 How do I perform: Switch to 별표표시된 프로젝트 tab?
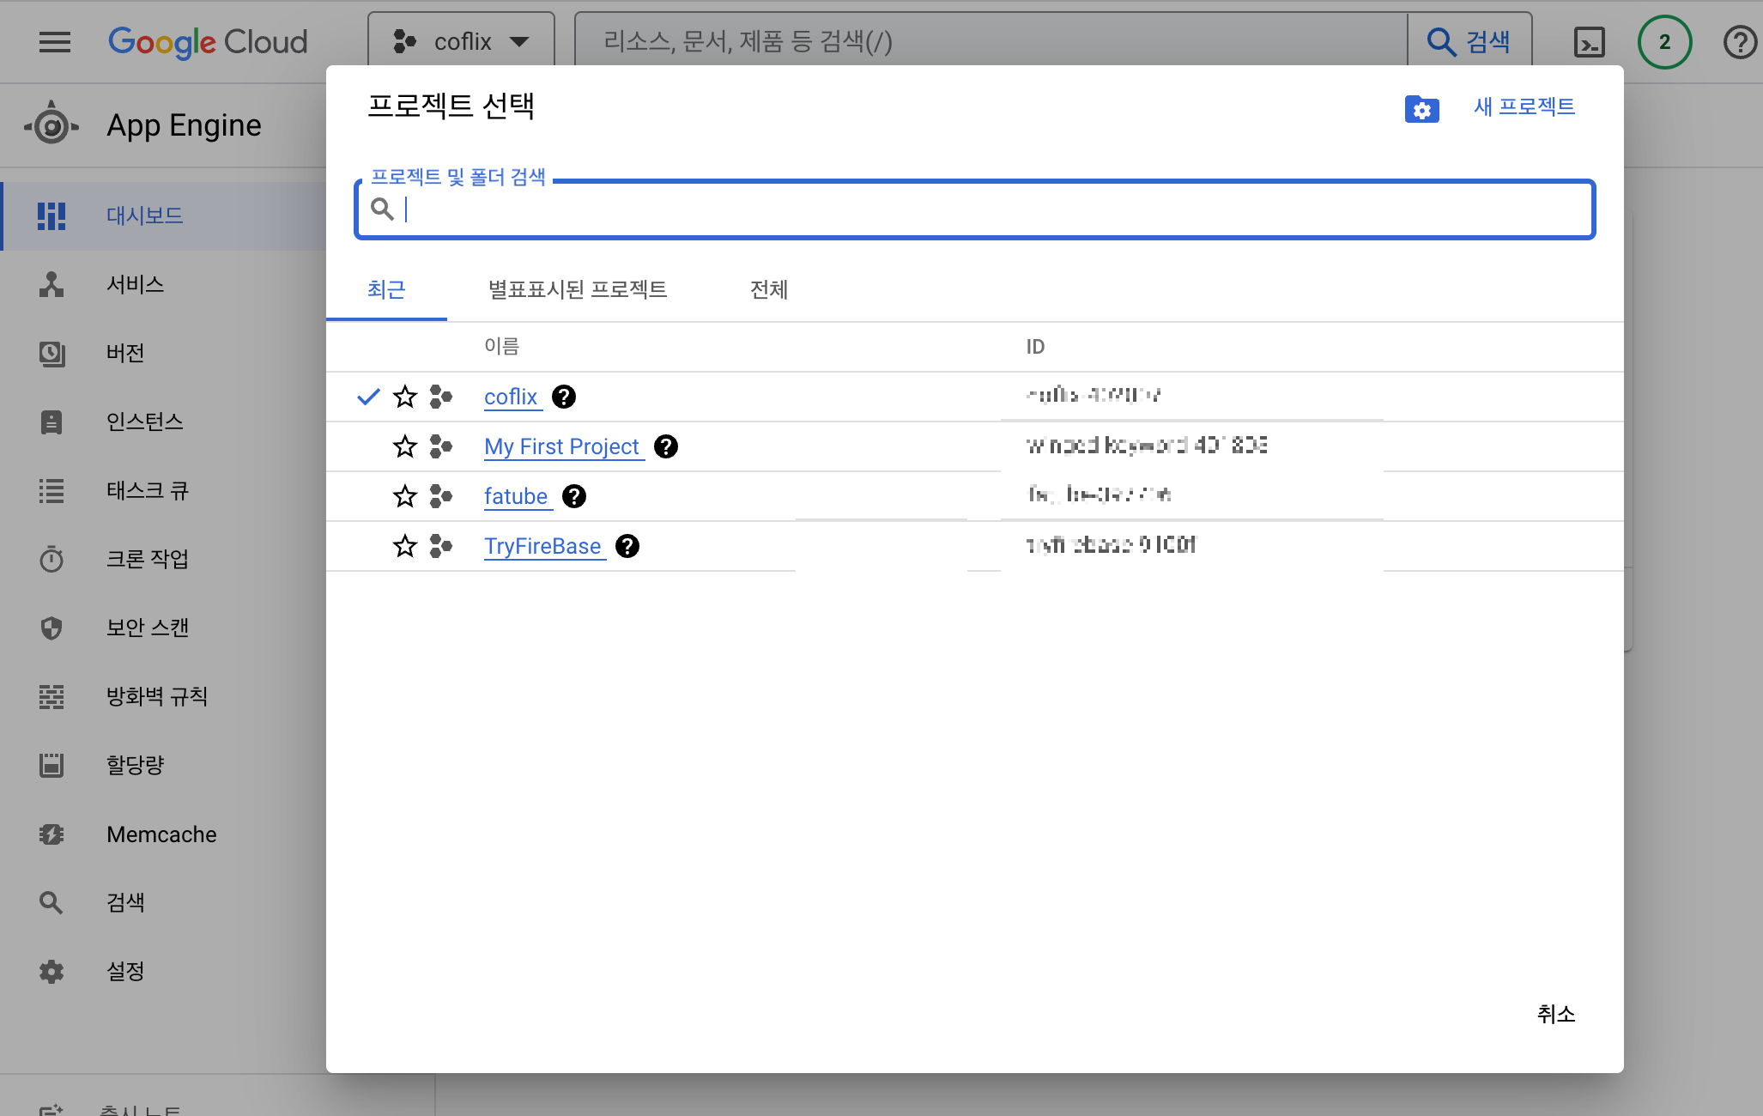pos(578,290)
